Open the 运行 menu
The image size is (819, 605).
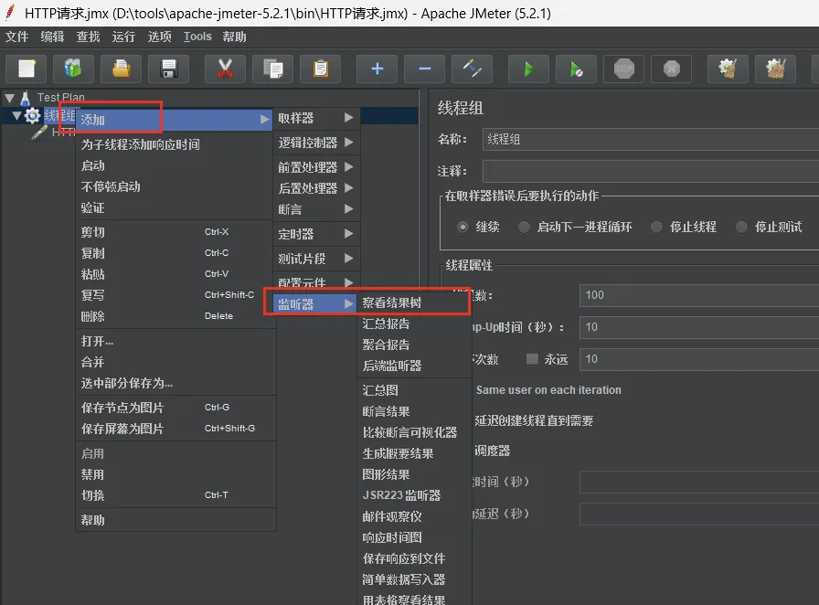[x=123, y=37]
